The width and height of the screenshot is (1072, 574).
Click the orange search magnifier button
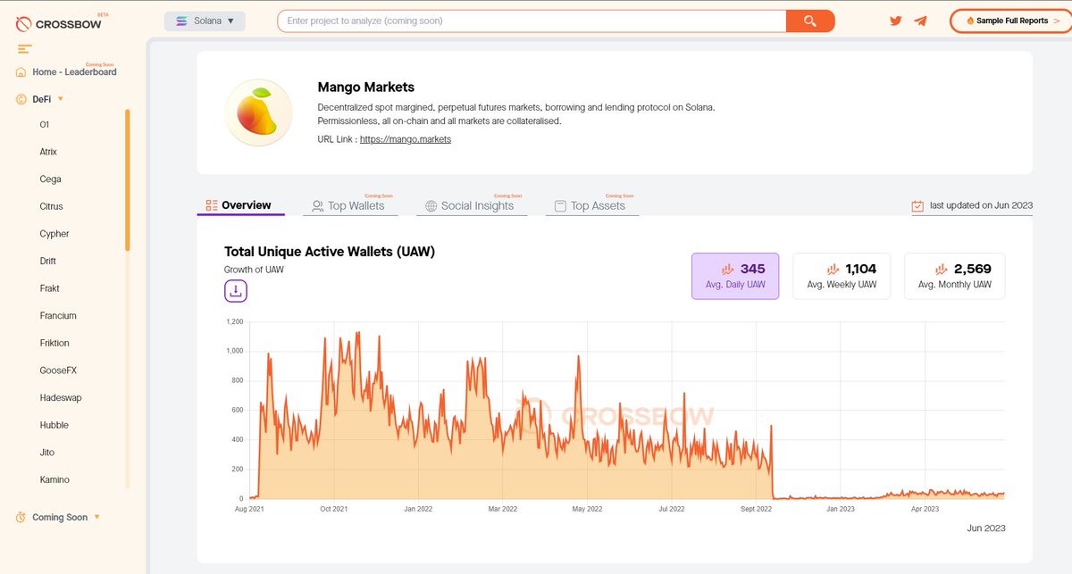click(810, 21)
